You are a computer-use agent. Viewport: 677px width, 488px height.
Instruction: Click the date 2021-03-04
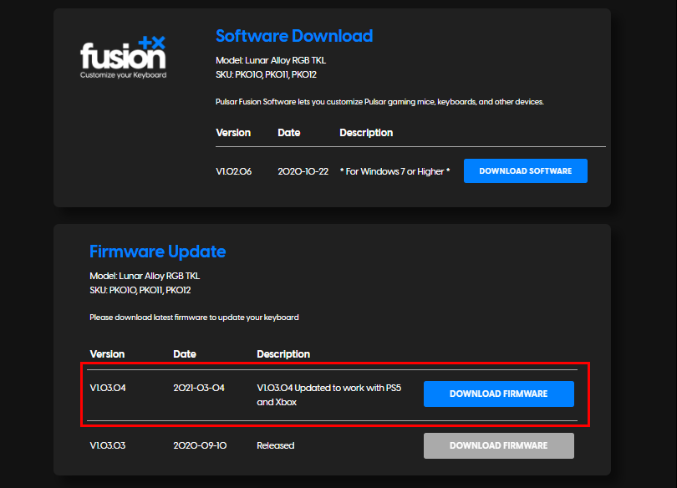point(199,388)
